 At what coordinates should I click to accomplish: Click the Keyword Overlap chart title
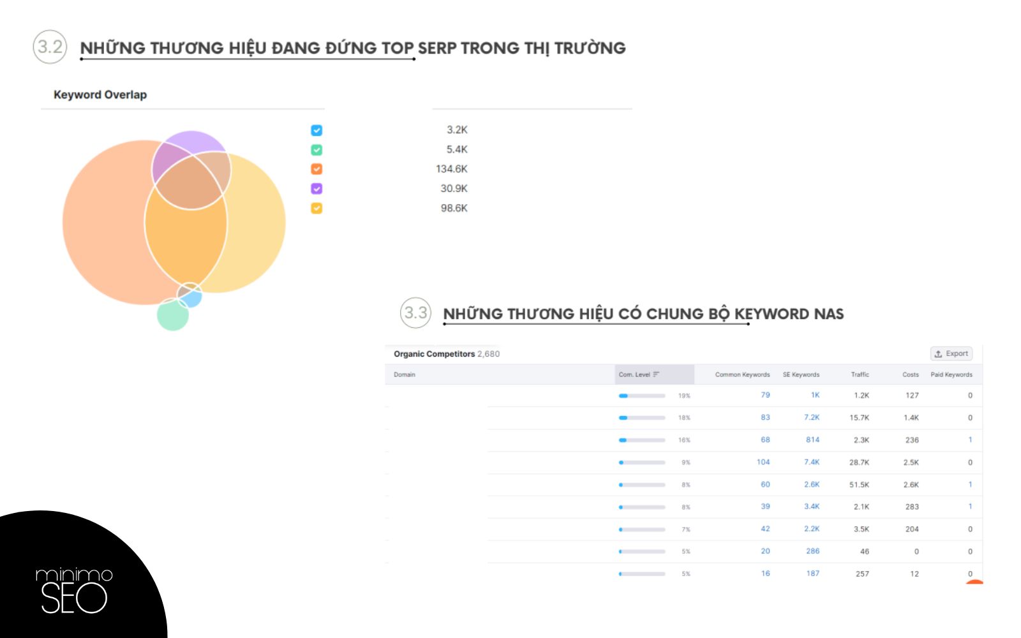(x=100, y=94)
